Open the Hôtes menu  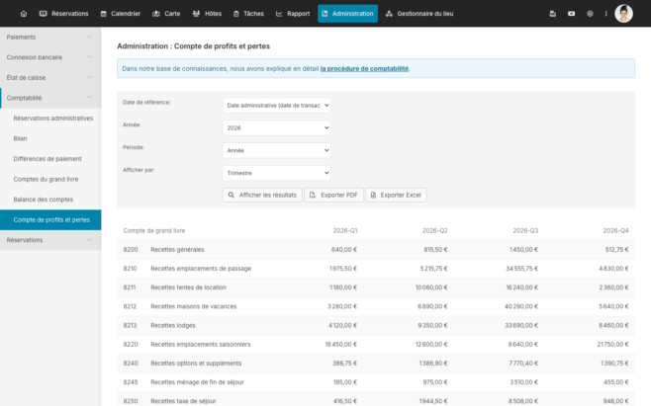(x=207, y=14)
